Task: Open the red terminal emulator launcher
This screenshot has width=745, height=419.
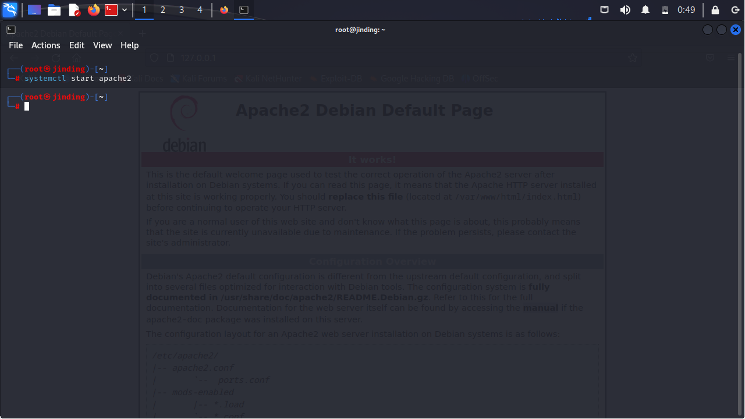Action: coord(111,10)
